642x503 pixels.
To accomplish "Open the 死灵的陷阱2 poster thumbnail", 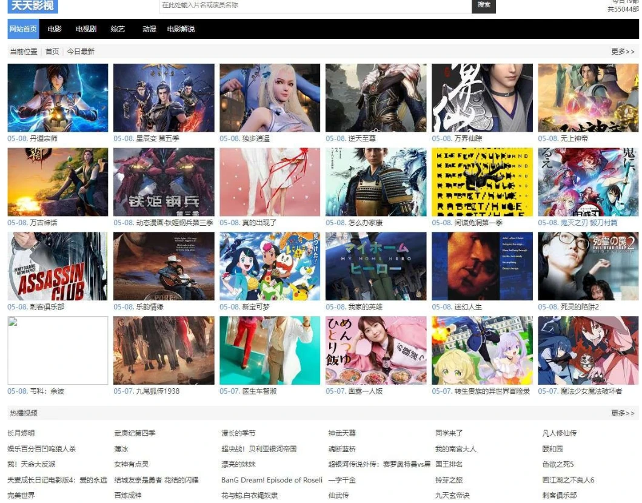I will tap(589, 266).
